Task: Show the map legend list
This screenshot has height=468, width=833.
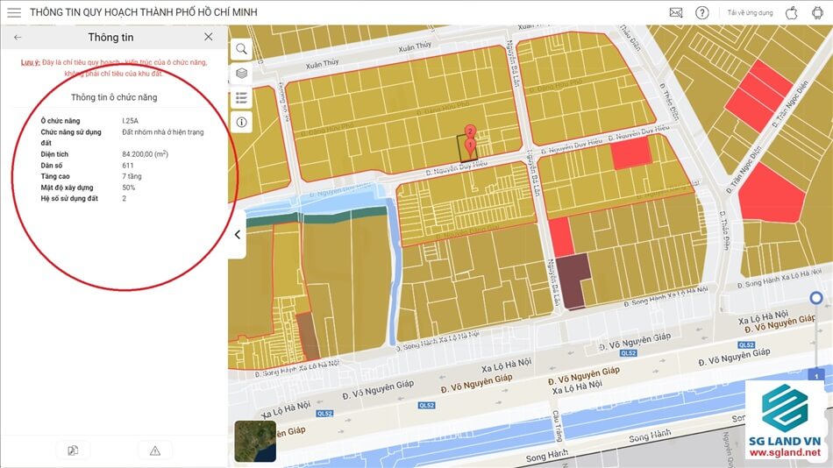Action: tap(241, 97)
